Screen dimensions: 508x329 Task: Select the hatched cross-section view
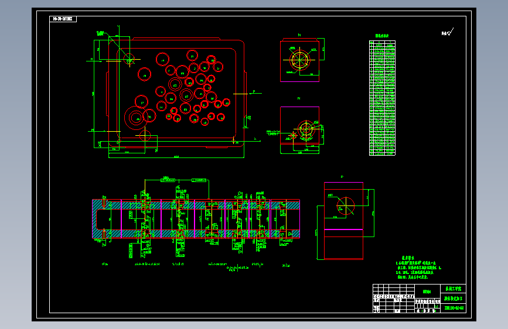(196, 219)
